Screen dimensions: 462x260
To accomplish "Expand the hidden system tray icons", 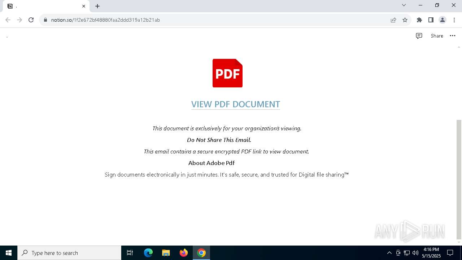I will click(389, 253).
